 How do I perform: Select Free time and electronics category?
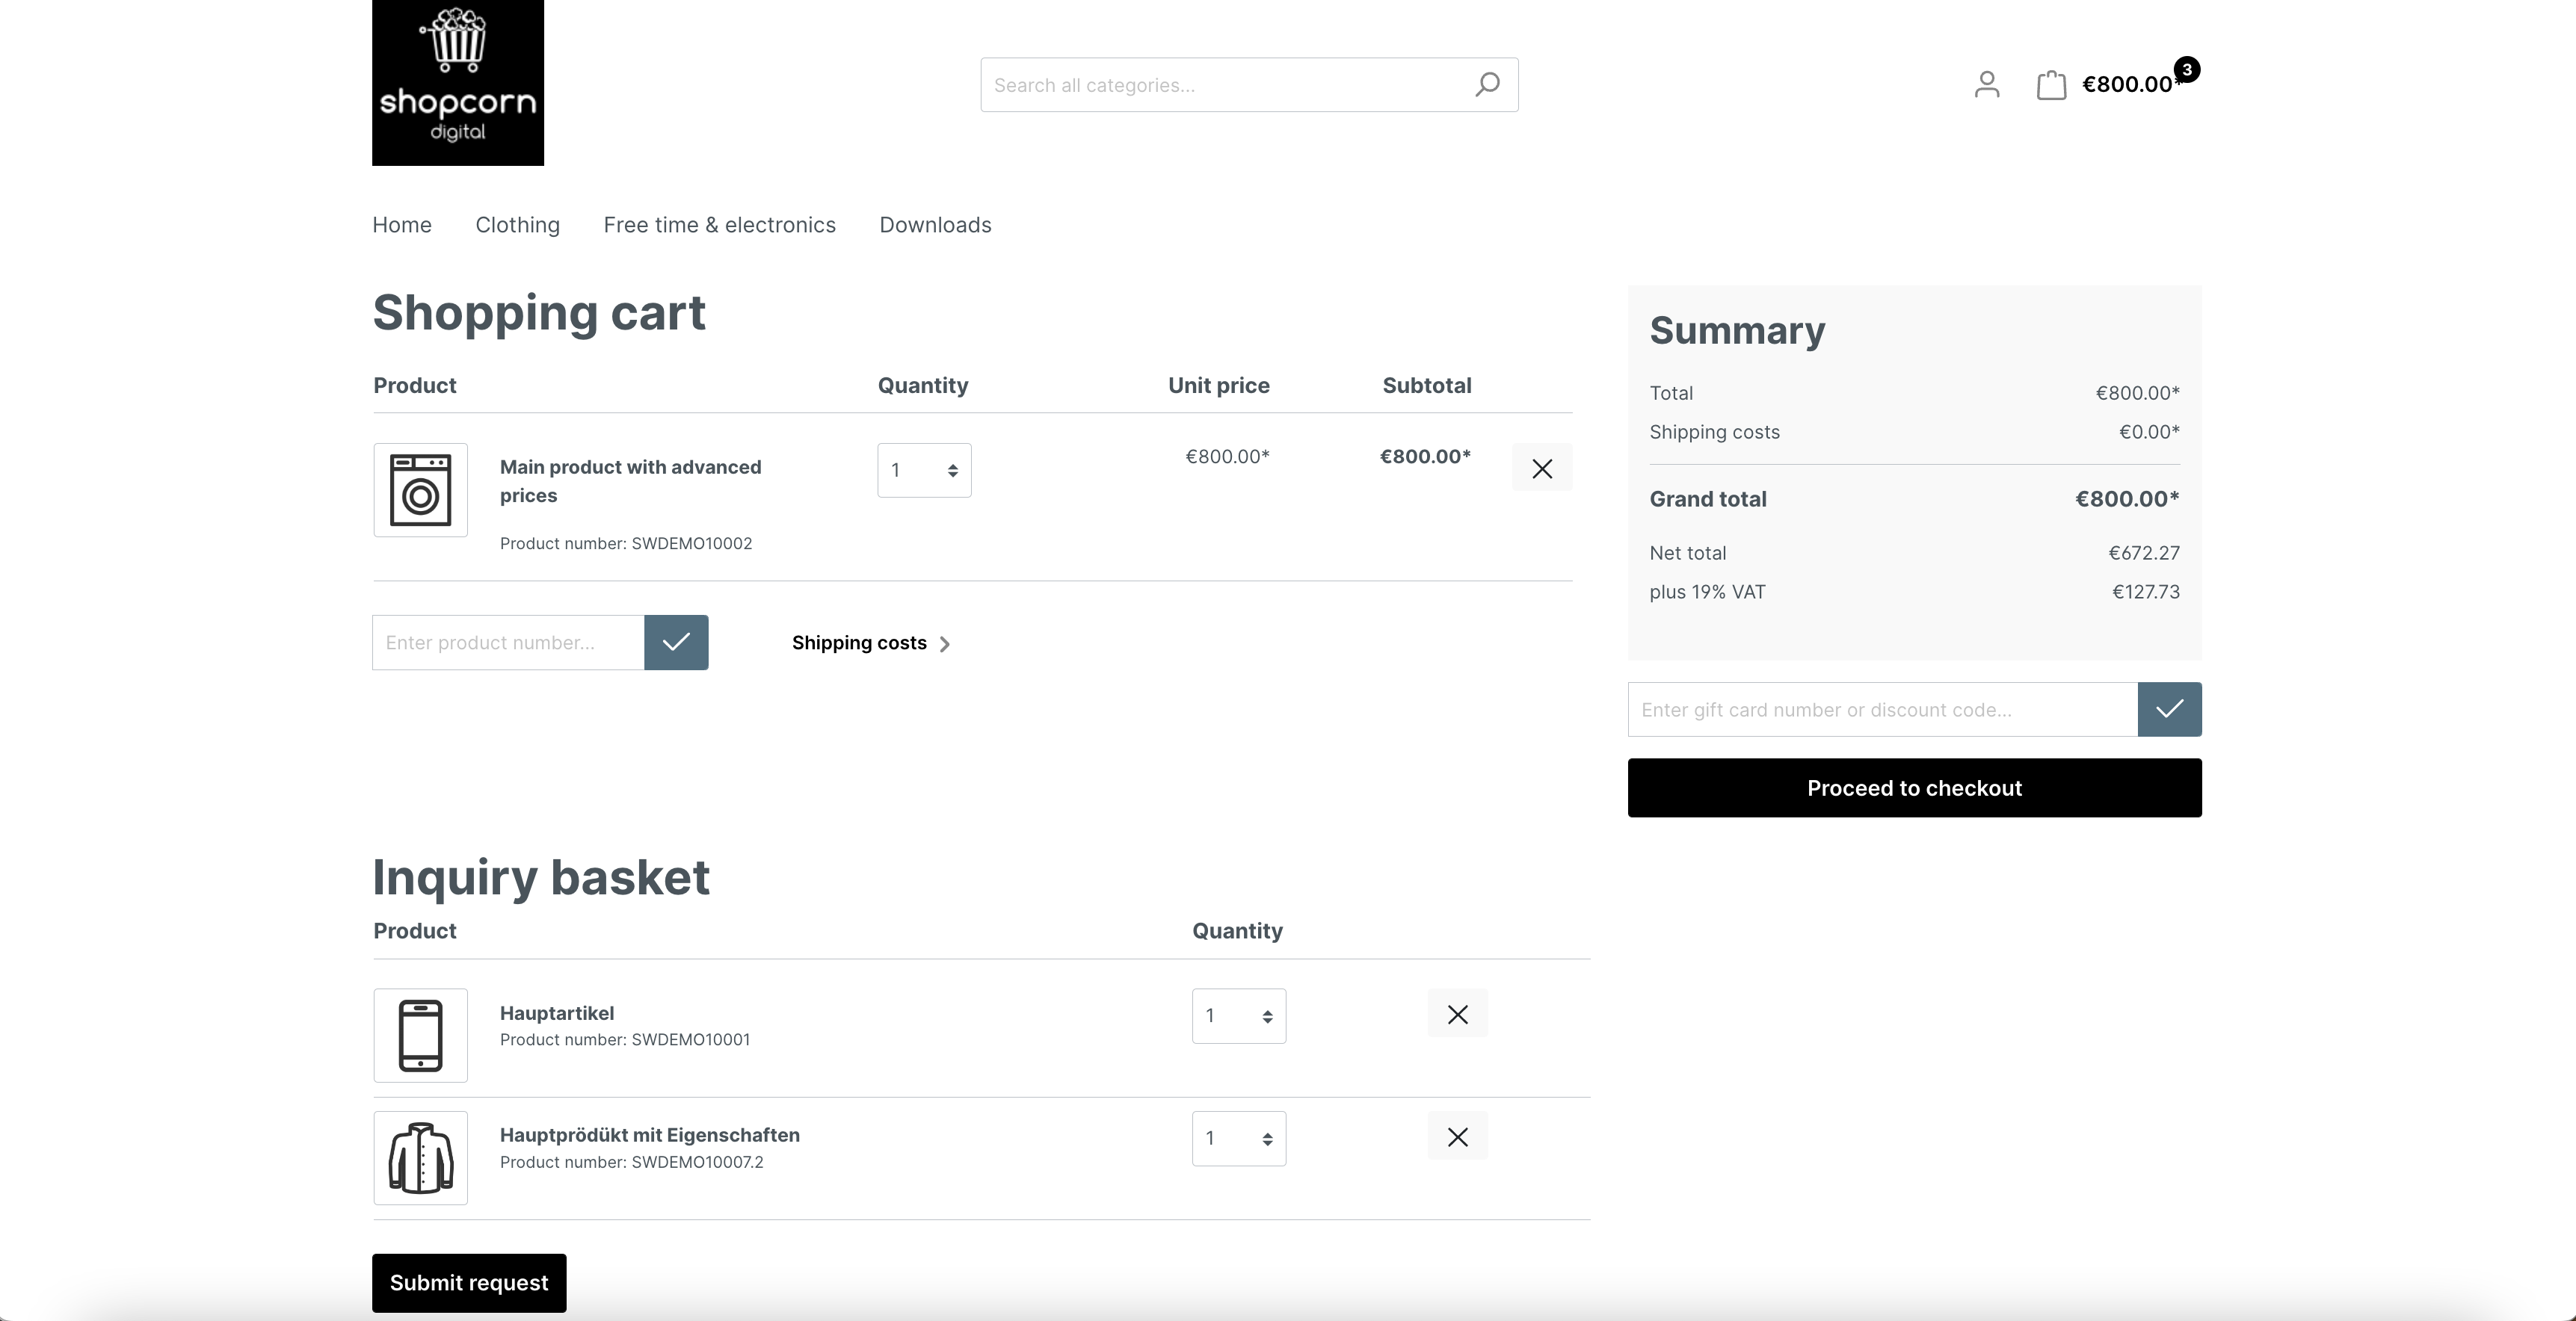[x=719, y=223]
